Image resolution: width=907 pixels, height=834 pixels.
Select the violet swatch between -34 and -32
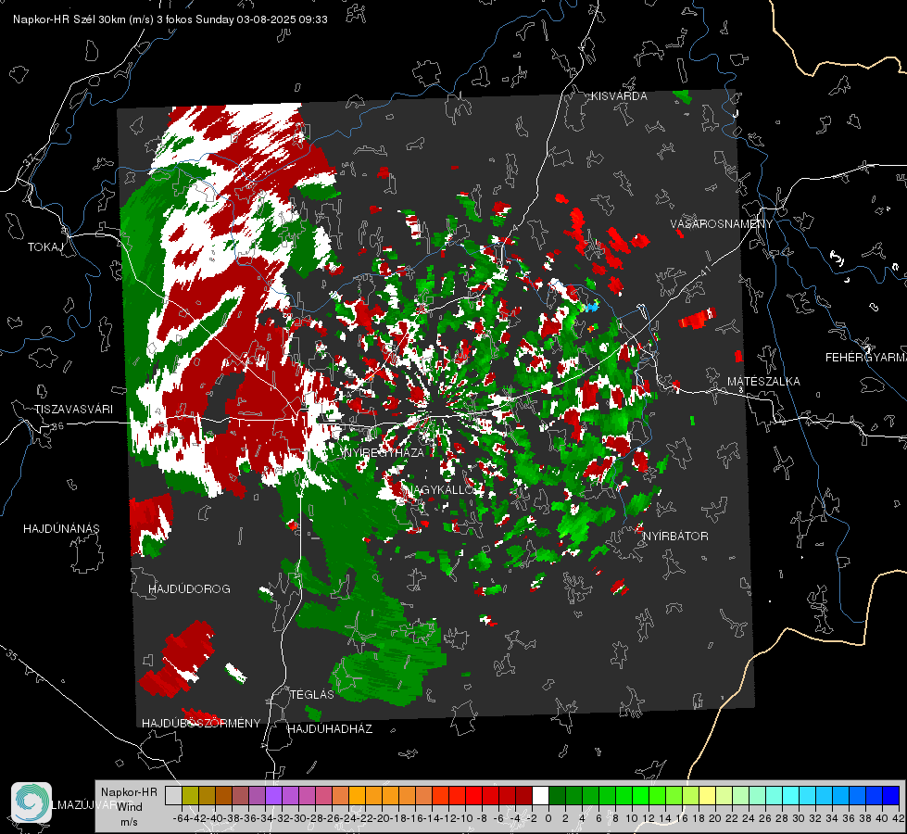click(273, 796)
